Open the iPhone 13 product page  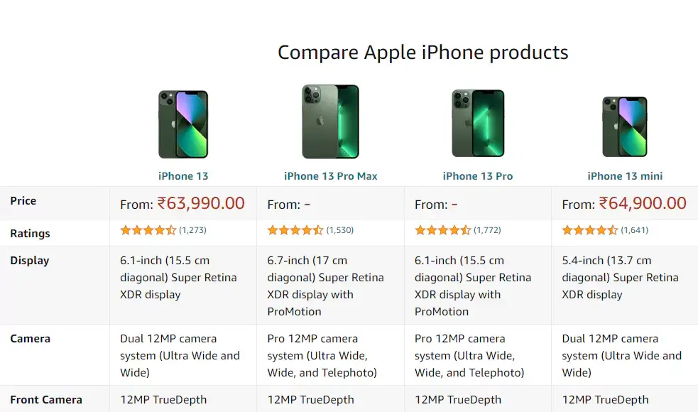coord(182,175)
